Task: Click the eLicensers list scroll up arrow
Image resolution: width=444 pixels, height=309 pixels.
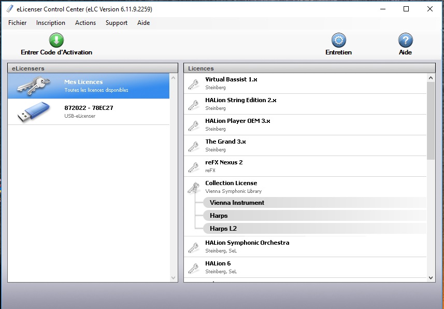Action: tap(173, 78)
